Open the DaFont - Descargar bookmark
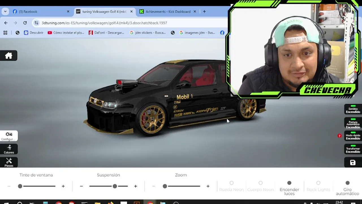Viewport: 362px width, 204px height. click(x=106, y=33)
